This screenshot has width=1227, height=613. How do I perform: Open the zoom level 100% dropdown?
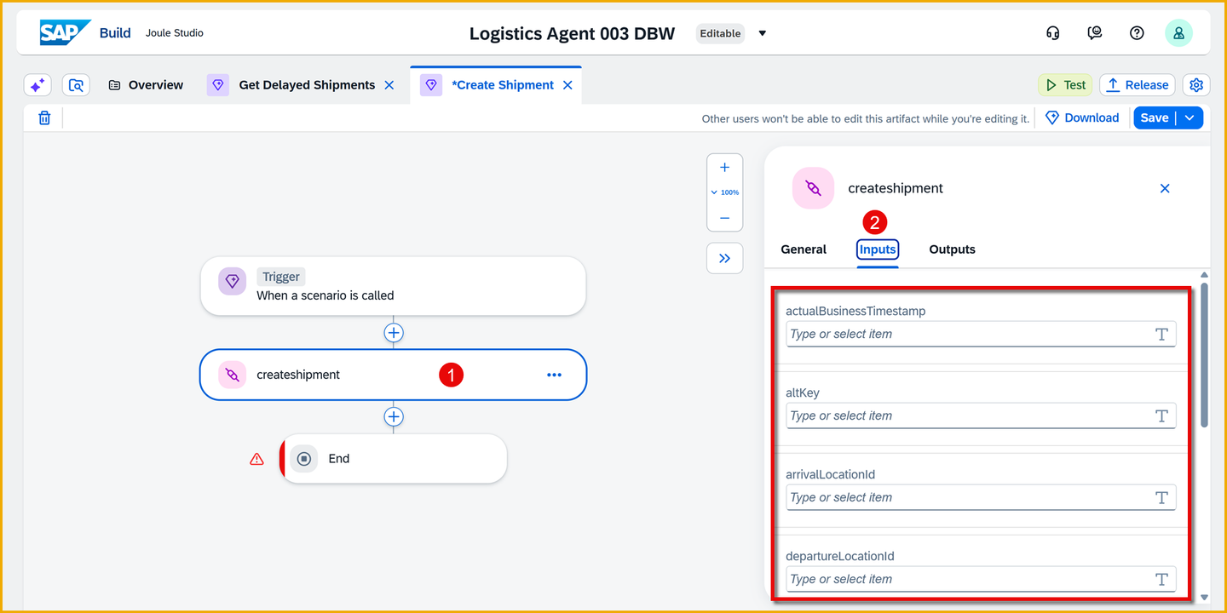(x=725, y=192)
